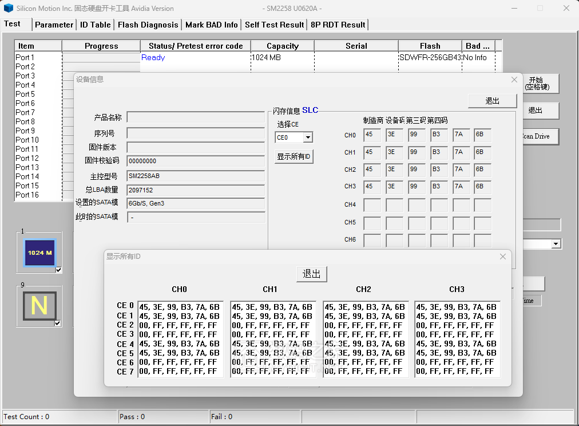Screen dimensions: 579x426
Task: Toggle the checkbox under port 9 icon
Action: [x=58, y=323]
